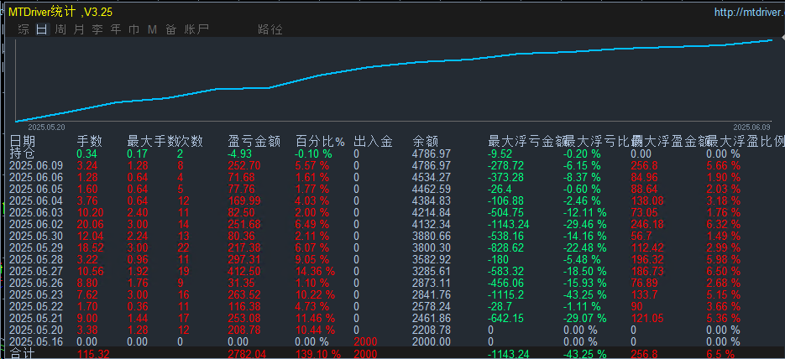Click balance value 2000.00
The width and height of the screenshot is (785, 359).
(x=431, y=341)
